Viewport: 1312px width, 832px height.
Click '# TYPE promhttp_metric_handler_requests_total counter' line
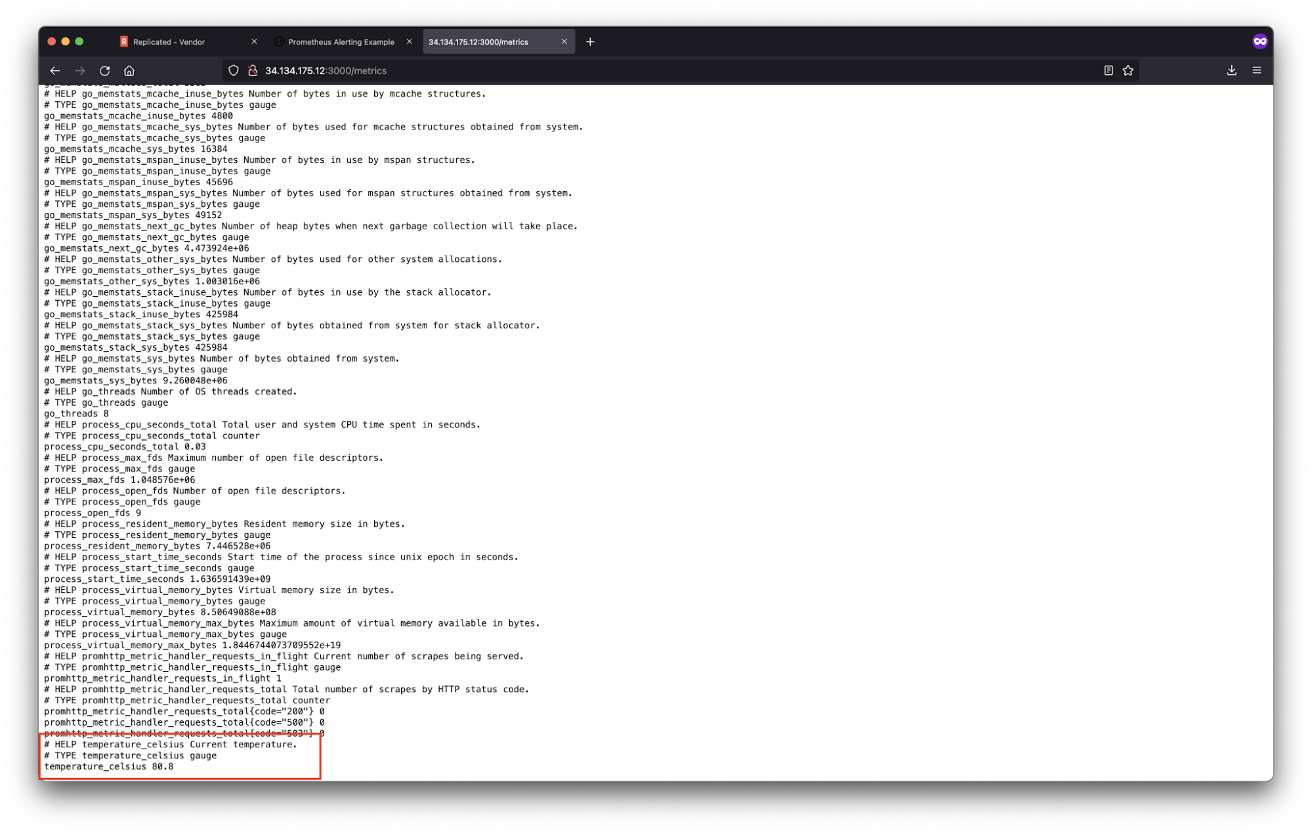point(187,700)
